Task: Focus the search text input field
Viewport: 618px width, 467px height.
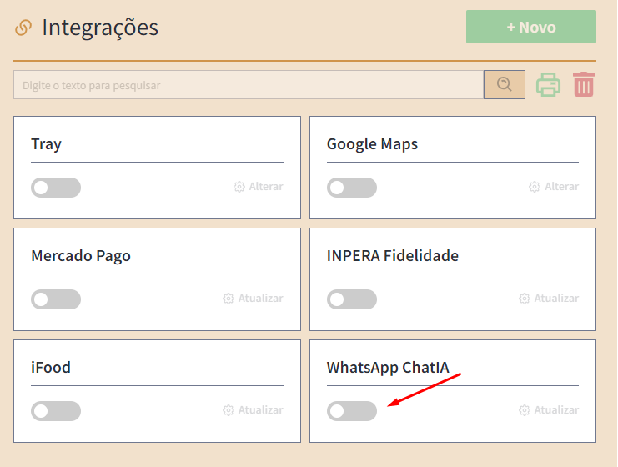Action: pos(249,85)
